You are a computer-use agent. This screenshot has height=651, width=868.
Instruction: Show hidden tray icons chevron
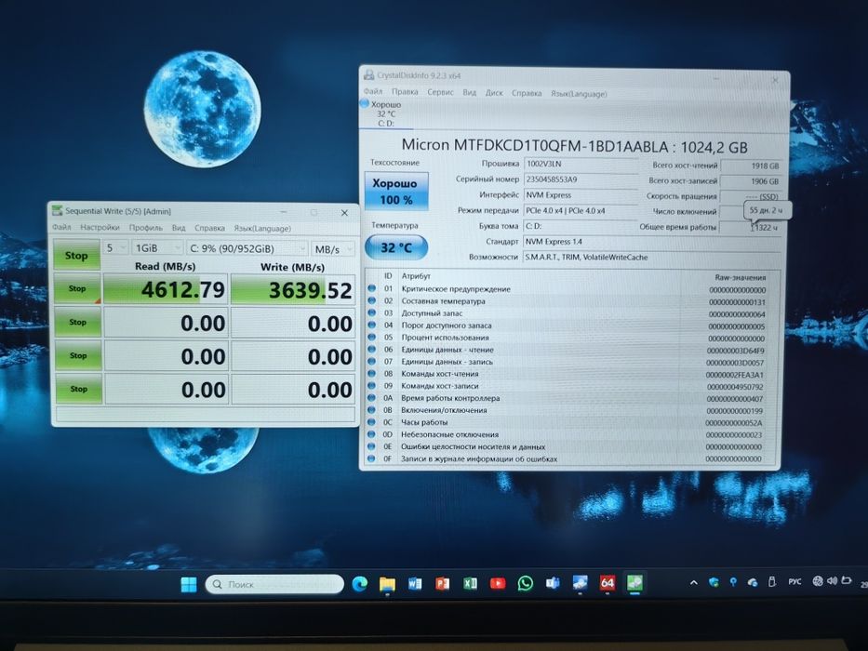[694, 582]
